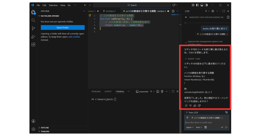Open the Manage gear in activity bar
This screenshot has width=261, height=136.
(x=33, y=129)
